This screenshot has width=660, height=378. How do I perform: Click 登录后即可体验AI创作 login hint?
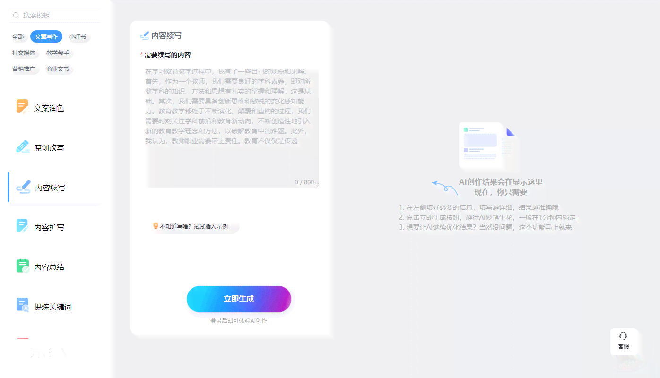(239, 321)
